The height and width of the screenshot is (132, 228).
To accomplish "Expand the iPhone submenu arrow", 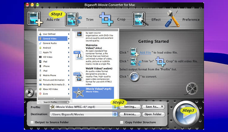I will point(69,66).
